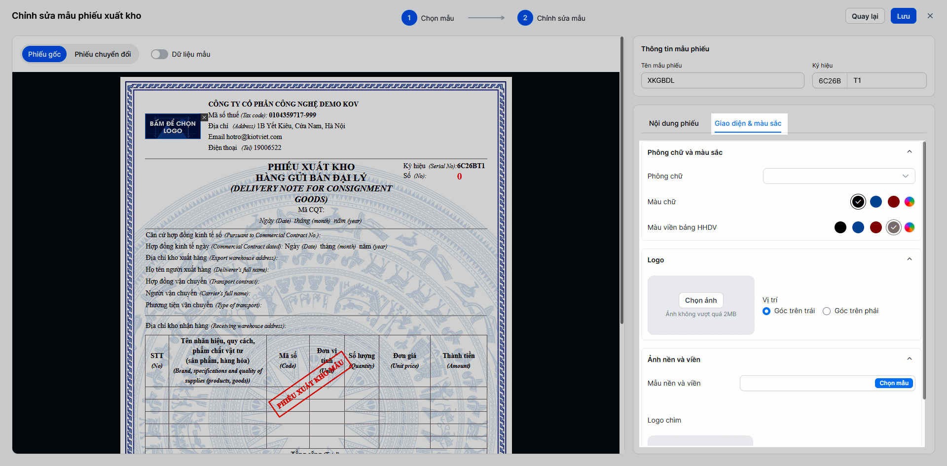Click the Quay lại button
The height and width of the screenshot is (466, 947).
(865, 16)
